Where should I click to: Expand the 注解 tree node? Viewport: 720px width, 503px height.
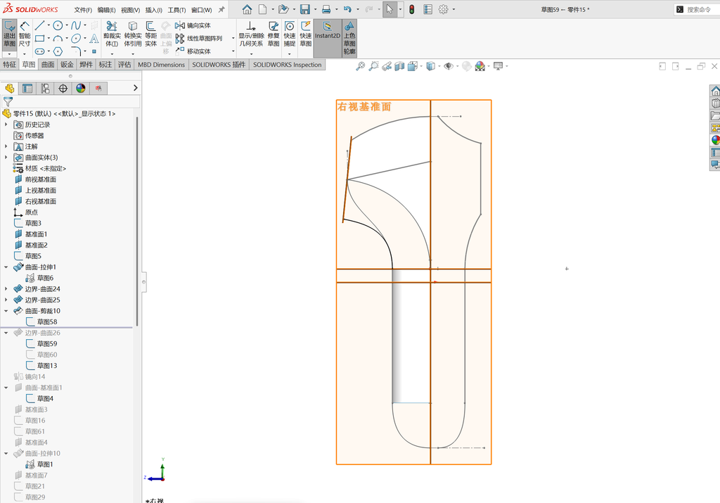(6, 146)
